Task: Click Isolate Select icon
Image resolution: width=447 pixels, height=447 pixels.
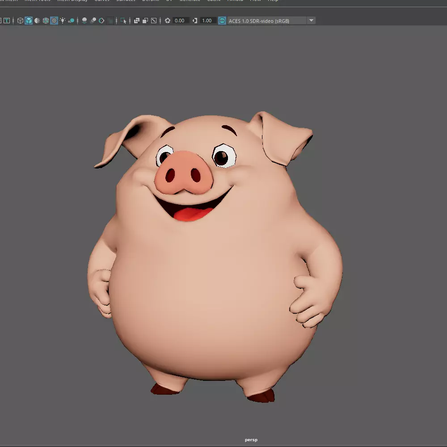Action: click(x=123, y=21)
